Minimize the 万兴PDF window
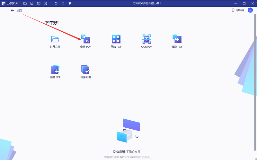 [x=235, y=3]
